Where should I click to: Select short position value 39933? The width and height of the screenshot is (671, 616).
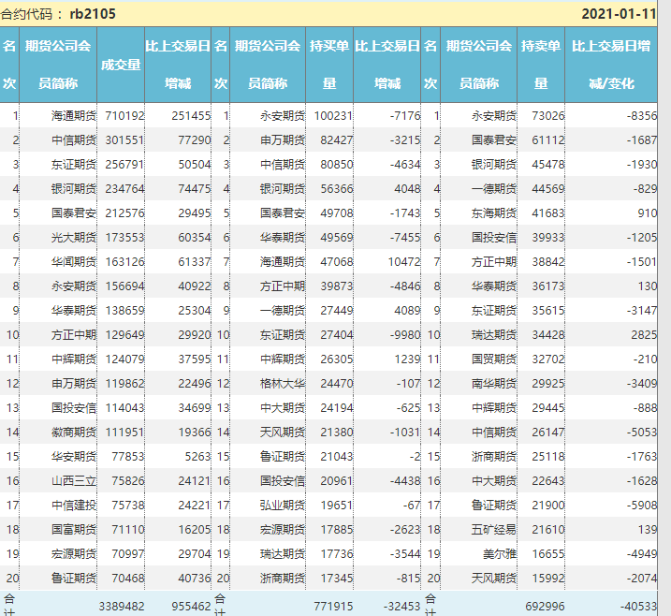548,238
